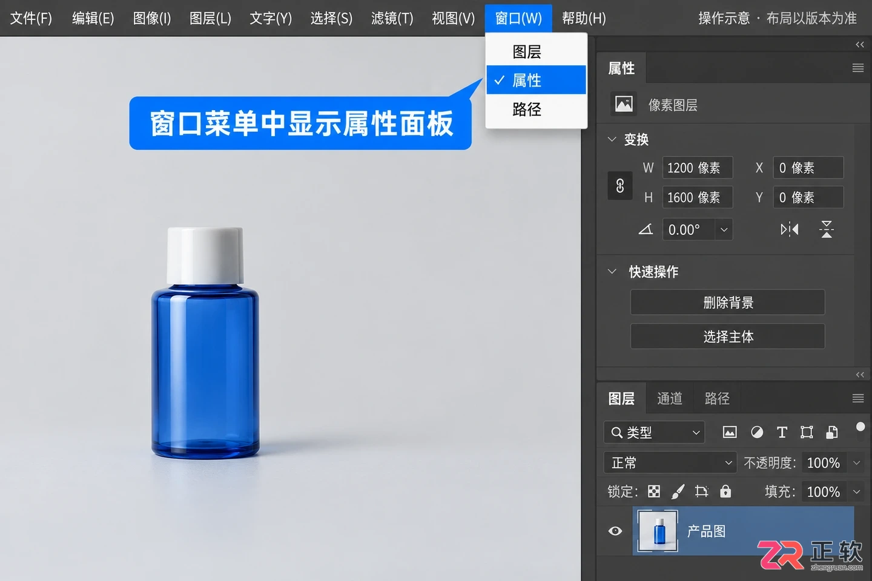This screenshot has width=872, height=581.
Task: Select the 产品图 layer thumbnail
Action: (658, 531)
